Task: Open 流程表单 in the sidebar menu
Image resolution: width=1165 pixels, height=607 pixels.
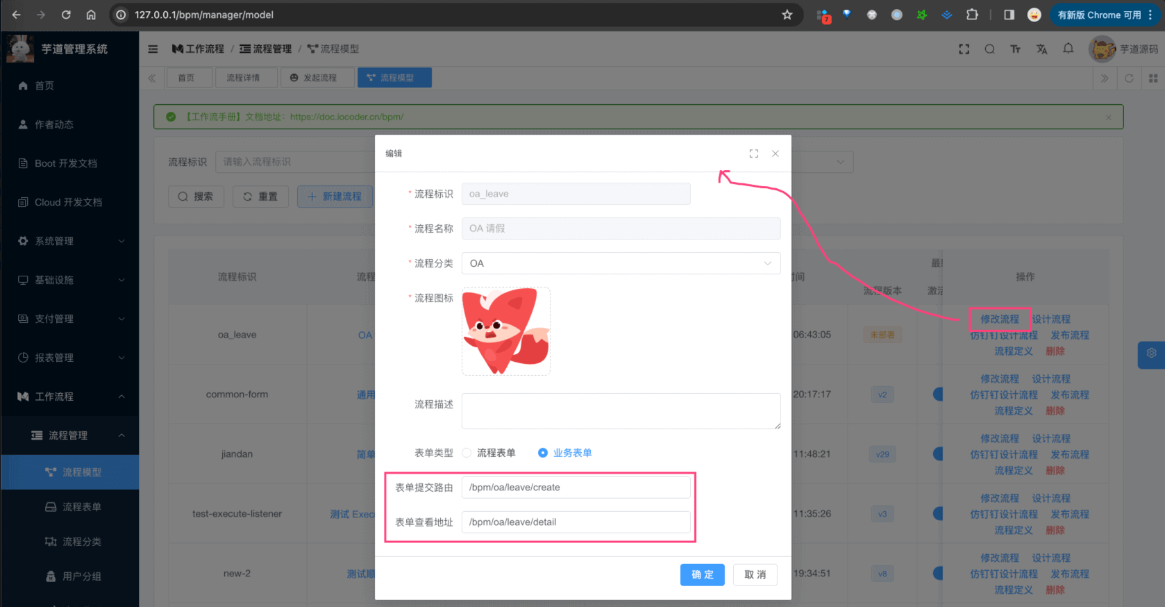Action: [81, 507]
